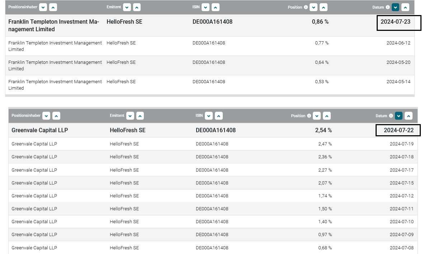This screenshot has width=424, height=254.
Task: Show Datum info tooltip in Greenvale table
Action: [x=391, y=116]
